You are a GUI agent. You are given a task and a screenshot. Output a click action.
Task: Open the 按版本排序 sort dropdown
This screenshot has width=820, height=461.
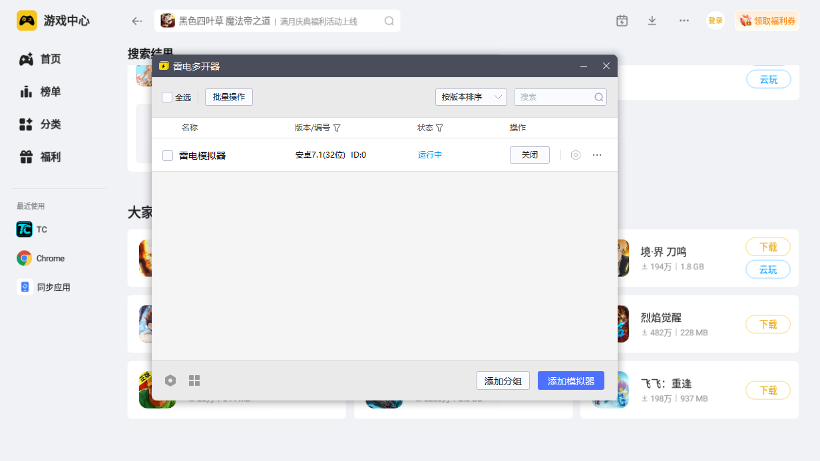(x=471, y=96)
